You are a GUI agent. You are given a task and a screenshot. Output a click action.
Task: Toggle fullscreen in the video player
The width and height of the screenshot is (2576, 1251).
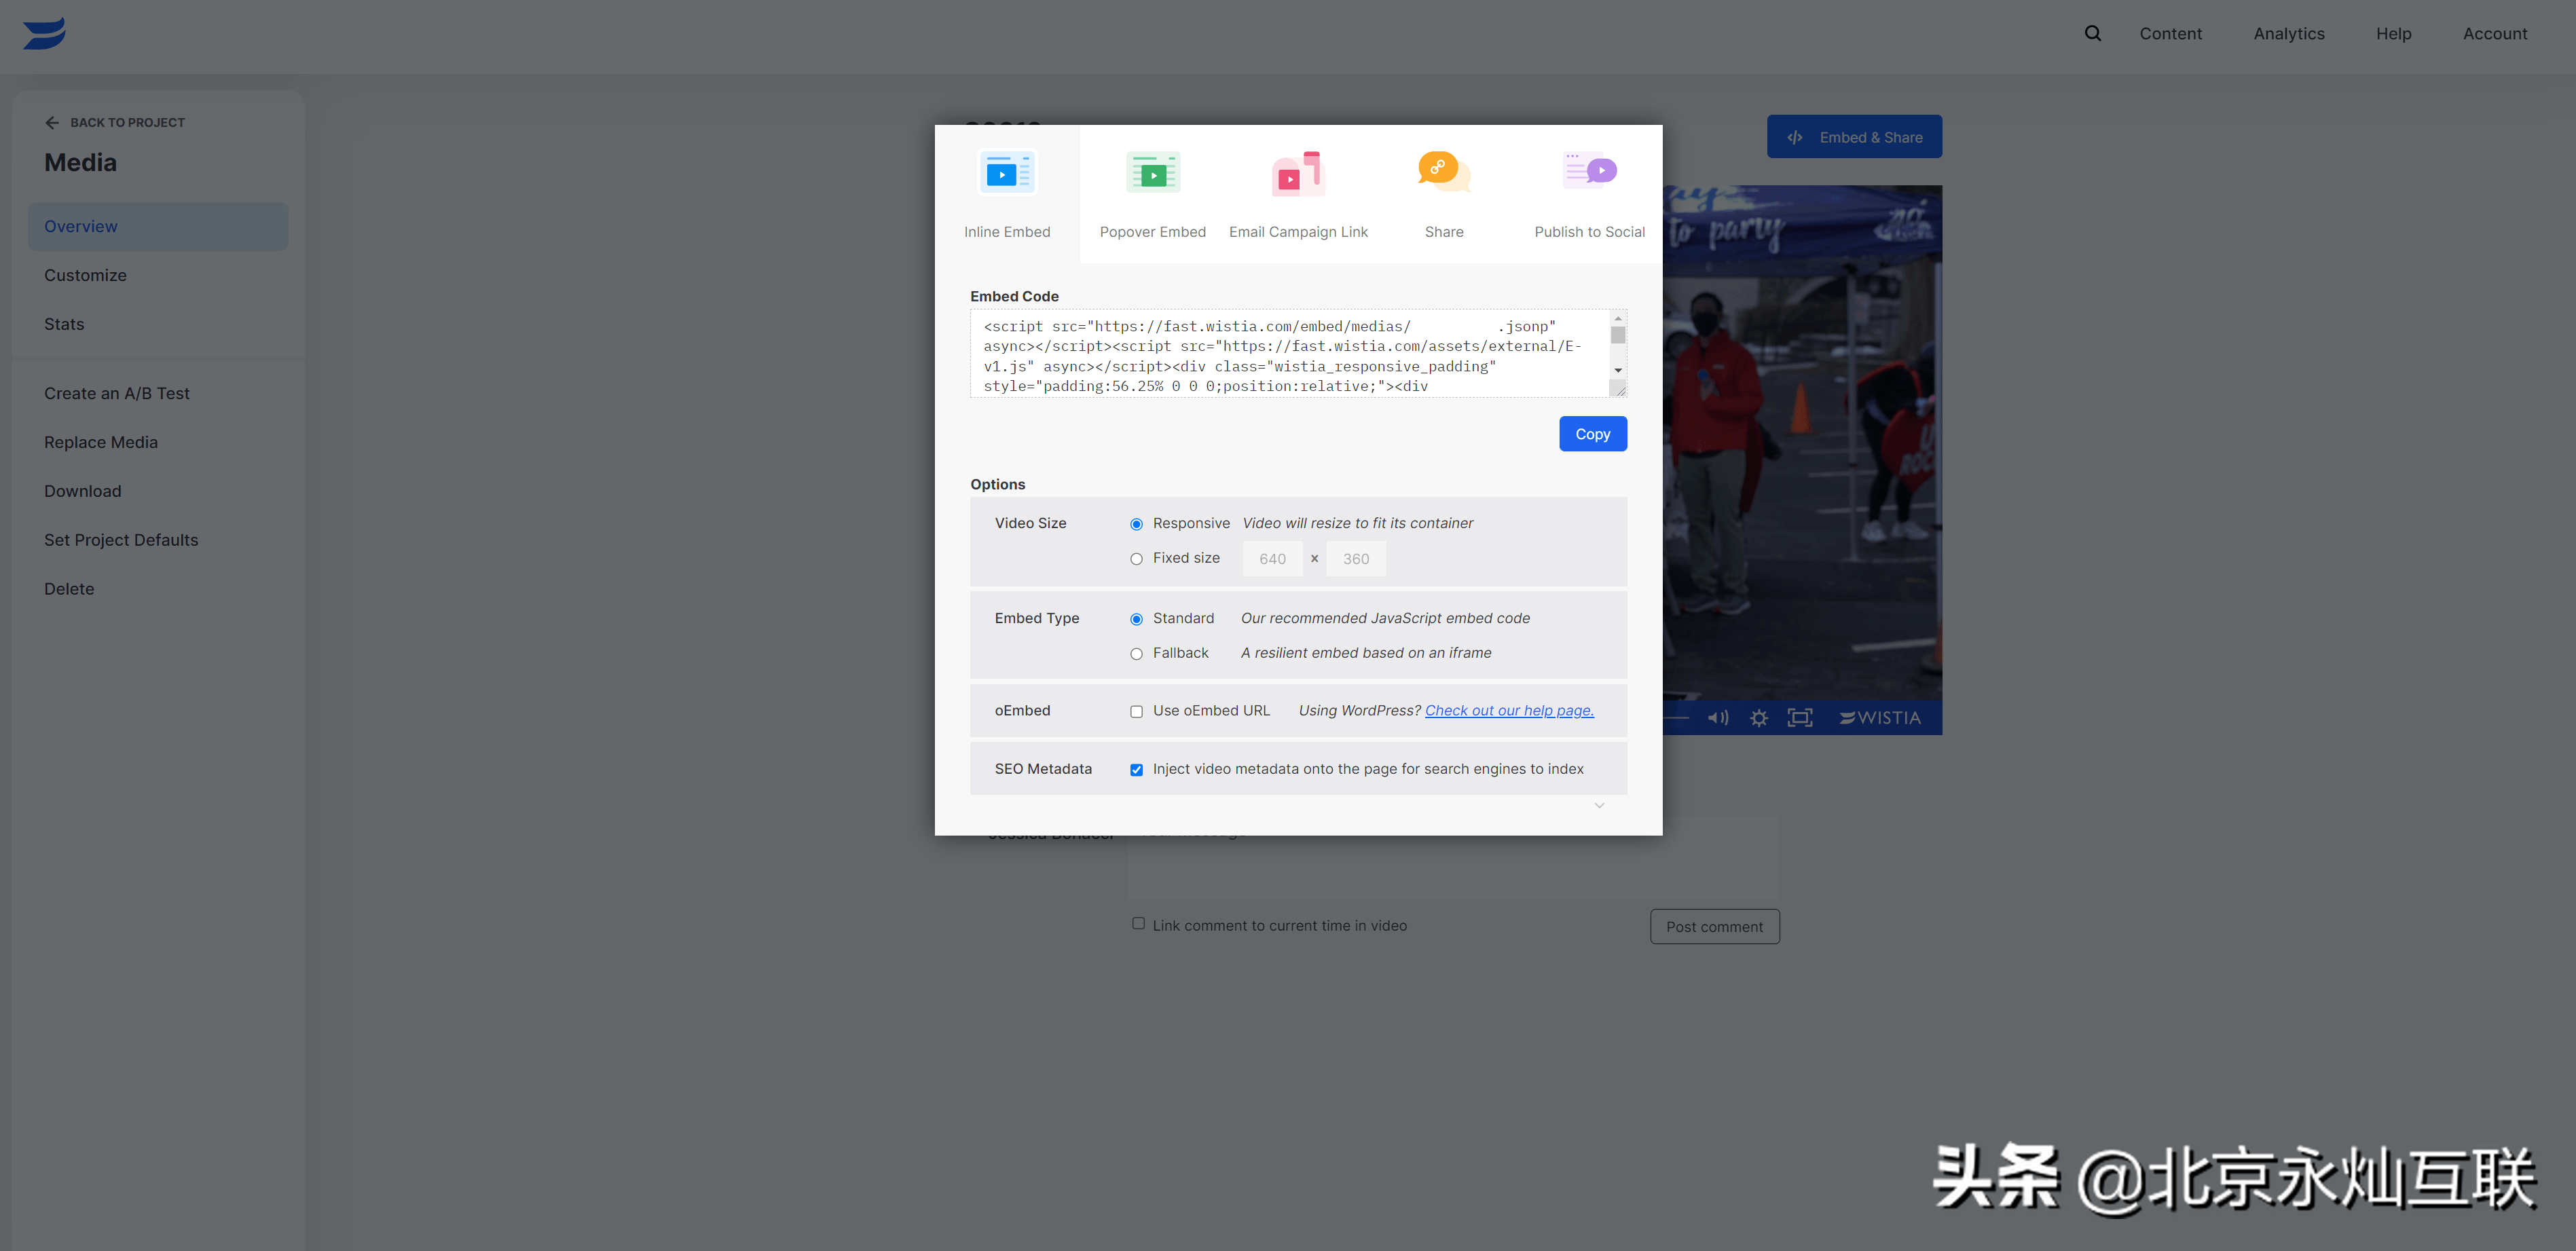1799,718
